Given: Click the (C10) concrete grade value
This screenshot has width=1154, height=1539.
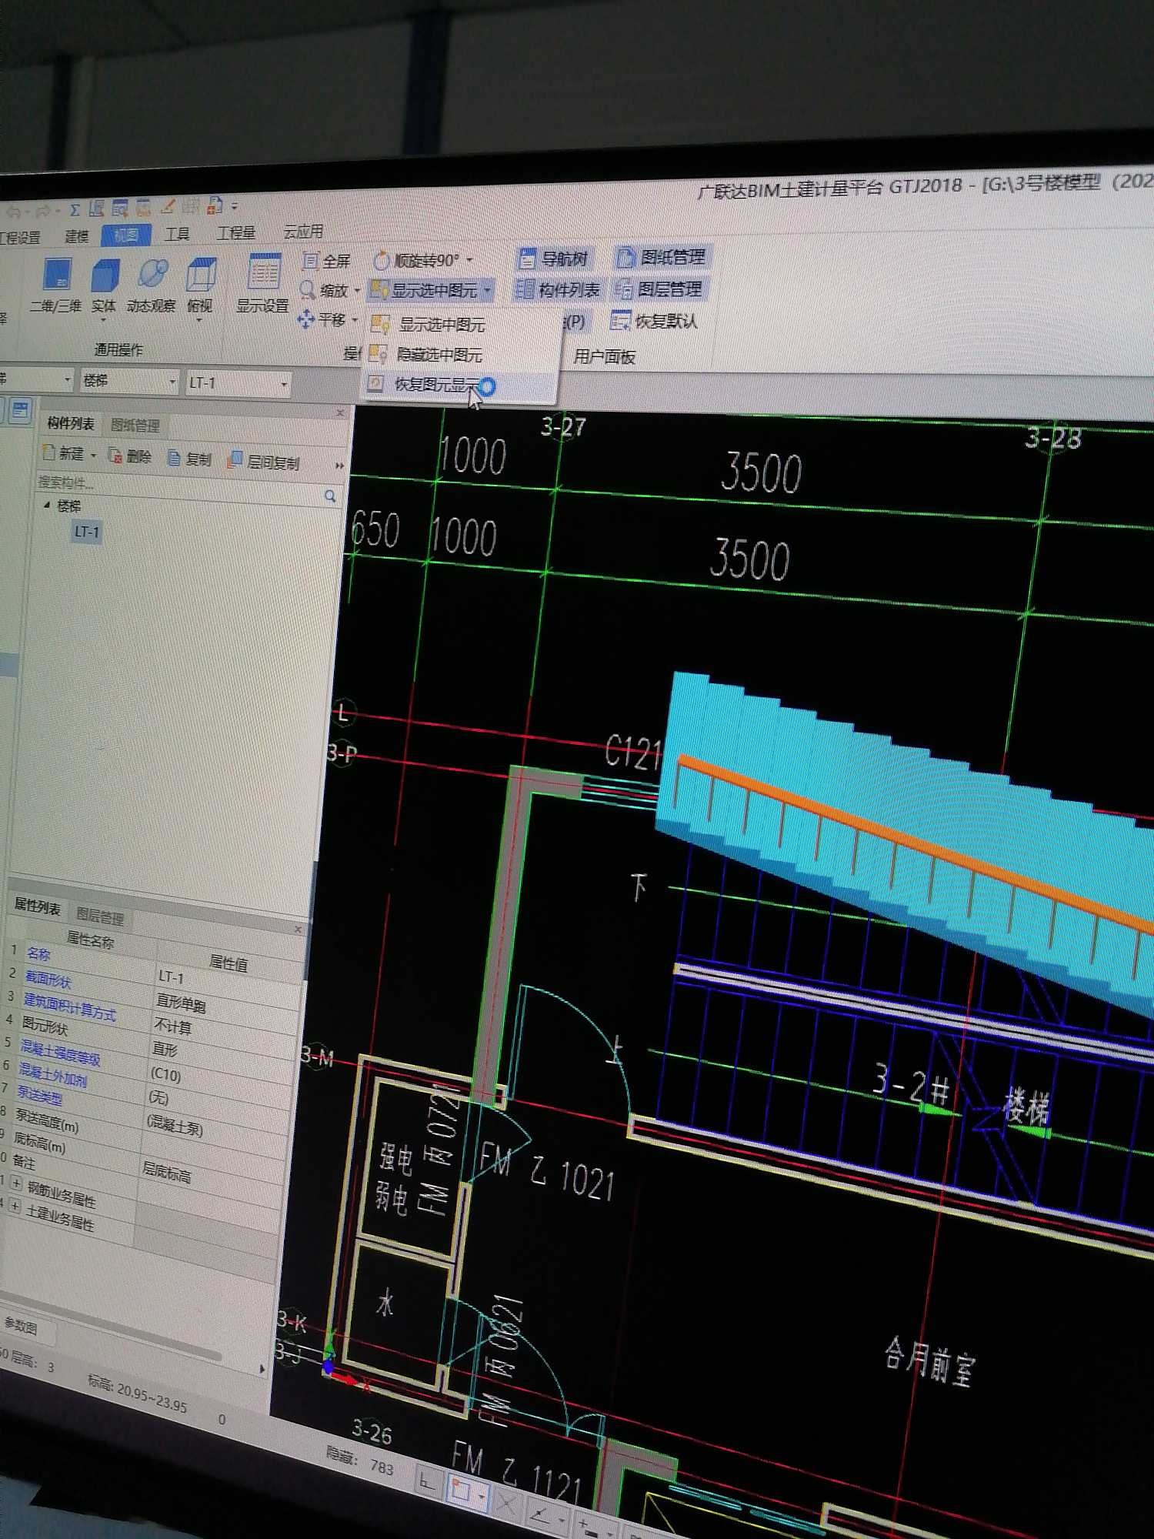Looking at the screenshot, I should click(166, 1073).
